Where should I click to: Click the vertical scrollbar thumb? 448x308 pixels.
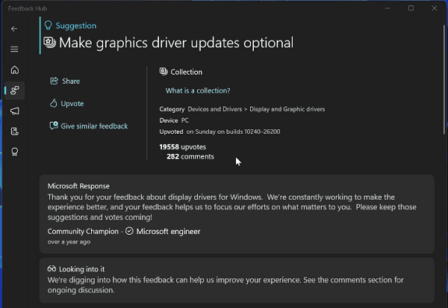(444, 78)
